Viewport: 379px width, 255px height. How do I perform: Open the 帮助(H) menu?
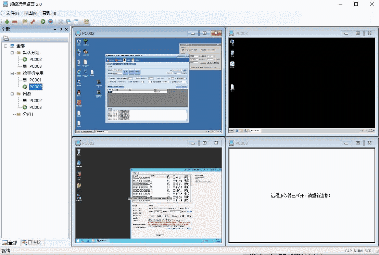click(49, 13)
